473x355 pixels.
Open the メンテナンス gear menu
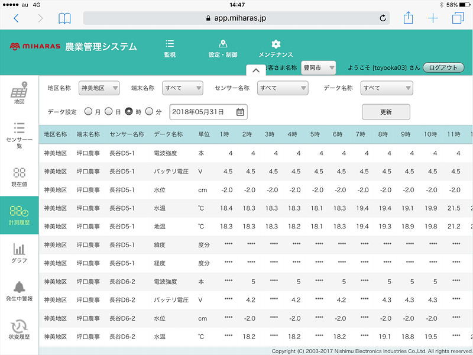tap(276, 49)
